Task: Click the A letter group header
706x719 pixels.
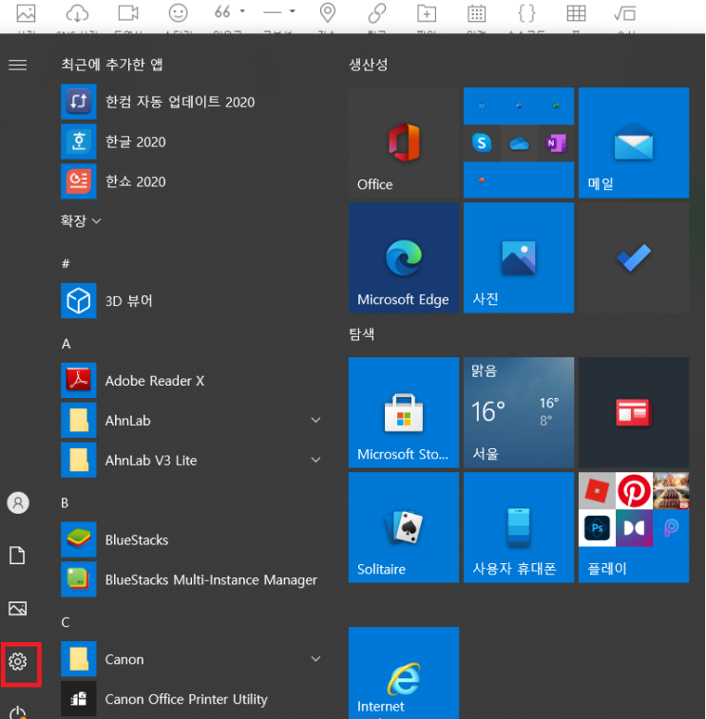Action: (x=67, y=344)
